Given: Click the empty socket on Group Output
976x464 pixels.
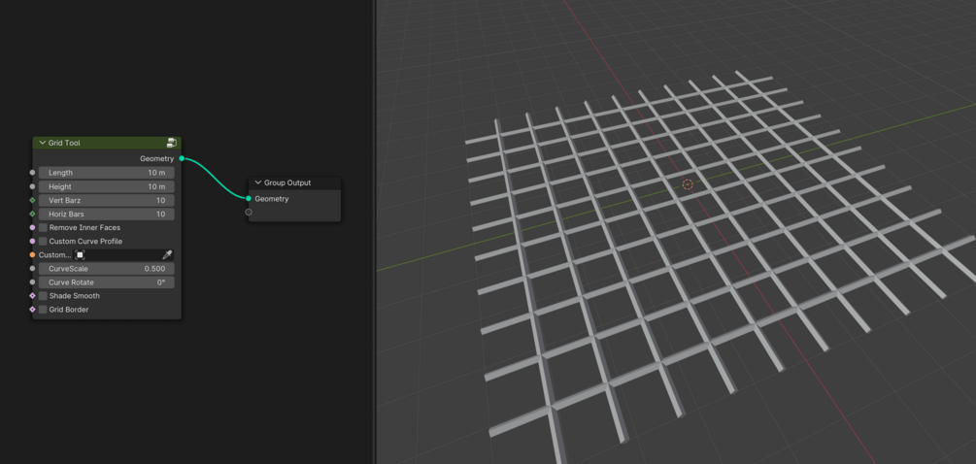Looking at the screenshot, I should 249,212.
